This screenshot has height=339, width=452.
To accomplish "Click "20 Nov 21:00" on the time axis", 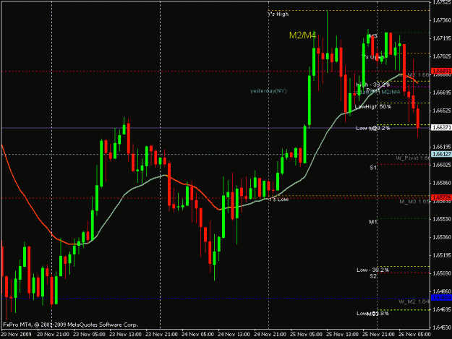I will [53, 335].
